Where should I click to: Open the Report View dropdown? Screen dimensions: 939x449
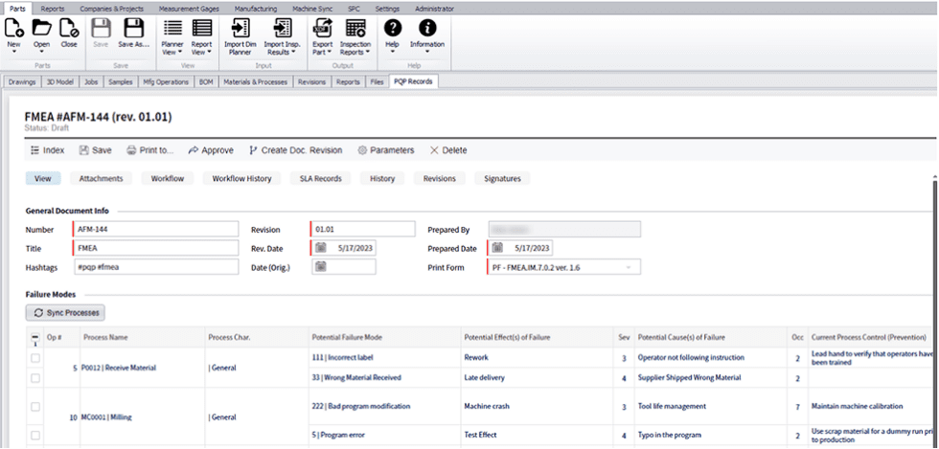[x=201, y=35]
